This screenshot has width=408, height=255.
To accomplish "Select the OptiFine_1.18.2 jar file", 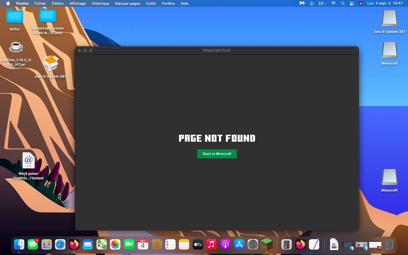I will tap(16, 47).
